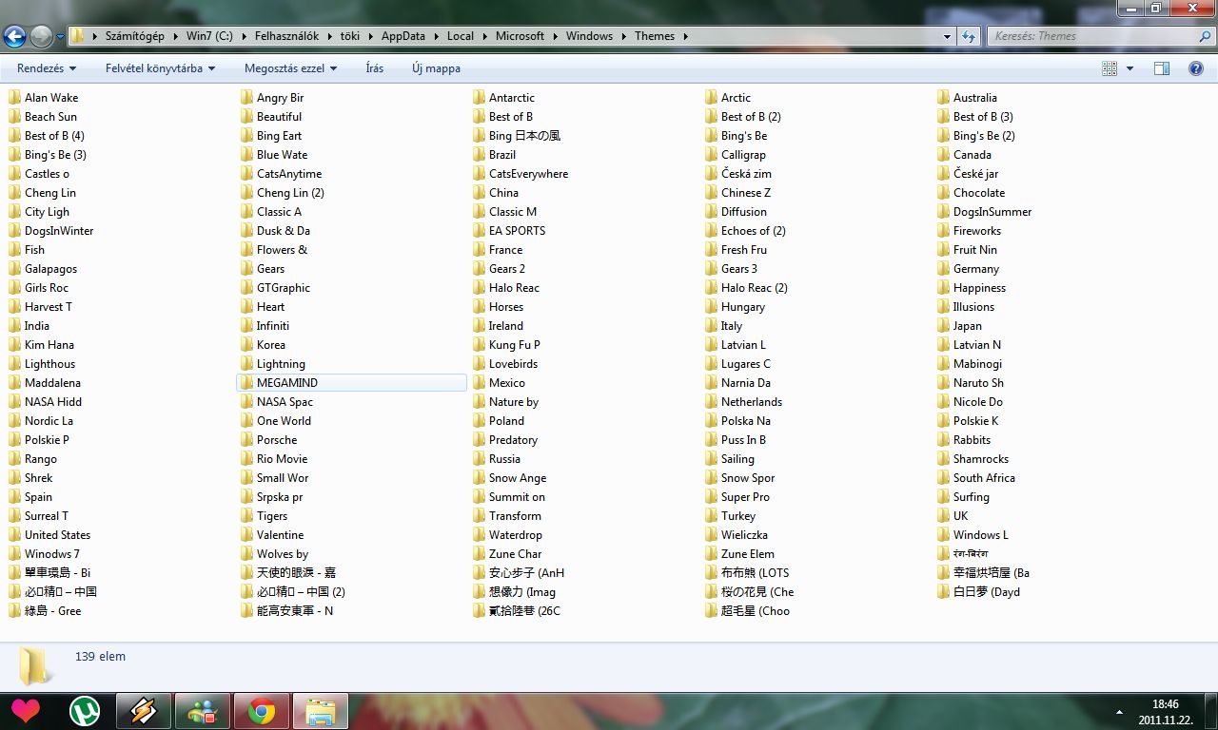Click the Írás toolbar button
Image resolution: width=1218 pixels, height=730 pixels.
(375, 68)
